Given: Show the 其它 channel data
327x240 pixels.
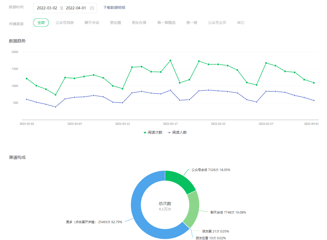Looking at the screenshot, I should [x=241, y=23].
